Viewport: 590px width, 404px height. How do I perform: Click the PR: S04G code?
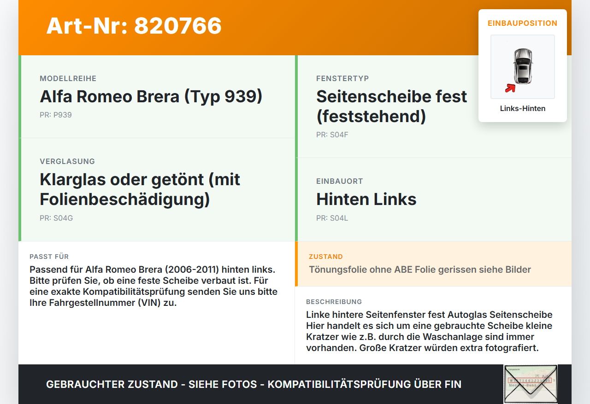(x=56, y=218)
